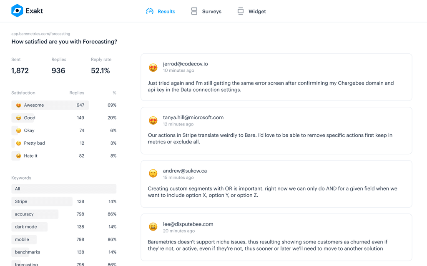Click the Hate it emoji icon
Viewport: 427px width, 266px height.
pos(18,156)
